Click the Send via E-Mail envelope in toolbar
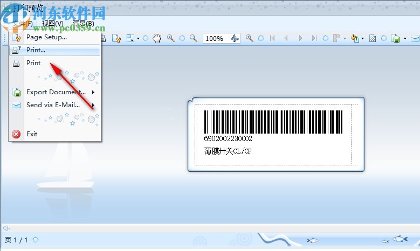This screenshot has height=251, width=420. [x=416, y=39]
